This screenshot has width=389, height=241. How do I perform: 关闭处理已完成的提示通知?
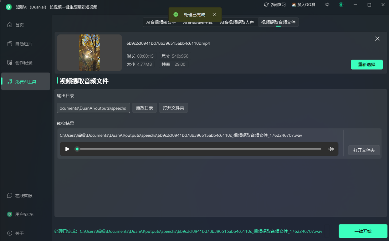[x=214, y=15]
